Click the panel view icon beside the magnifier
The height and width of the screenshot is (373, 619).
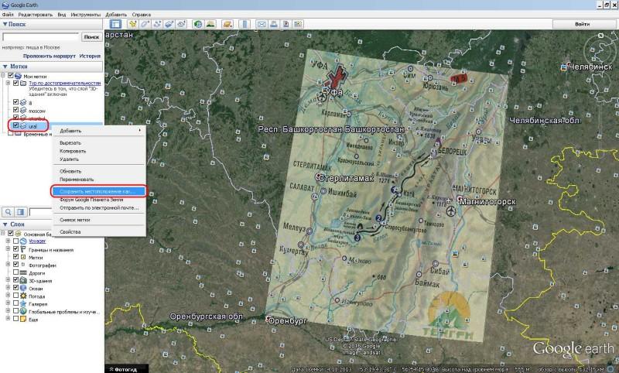click(21, 212)
